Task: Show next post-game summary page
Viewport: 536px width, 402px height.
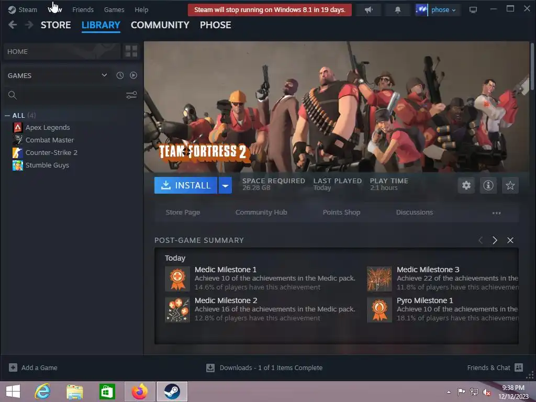Action: click(495, 240)
